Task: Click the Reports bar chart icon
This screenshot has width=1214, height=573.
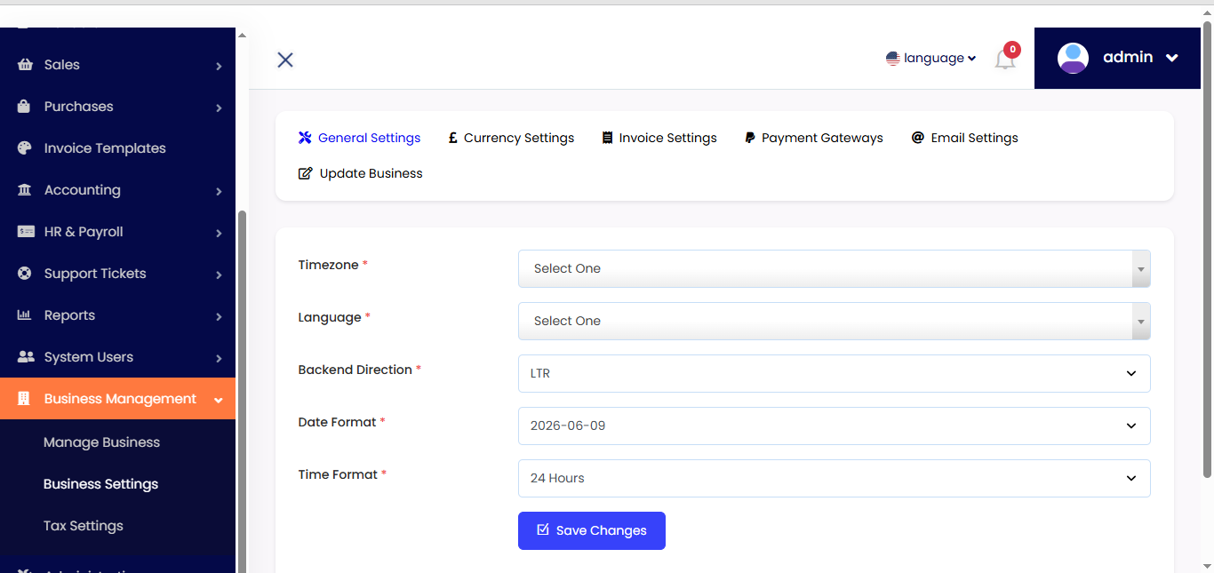Action: pos(25,315)
